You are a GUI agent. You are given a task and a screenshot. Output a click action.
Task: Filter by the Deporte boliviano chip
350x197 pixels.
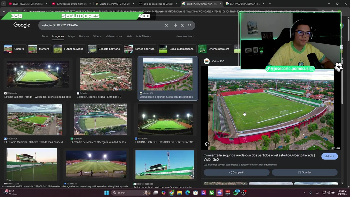pos(105,49)
